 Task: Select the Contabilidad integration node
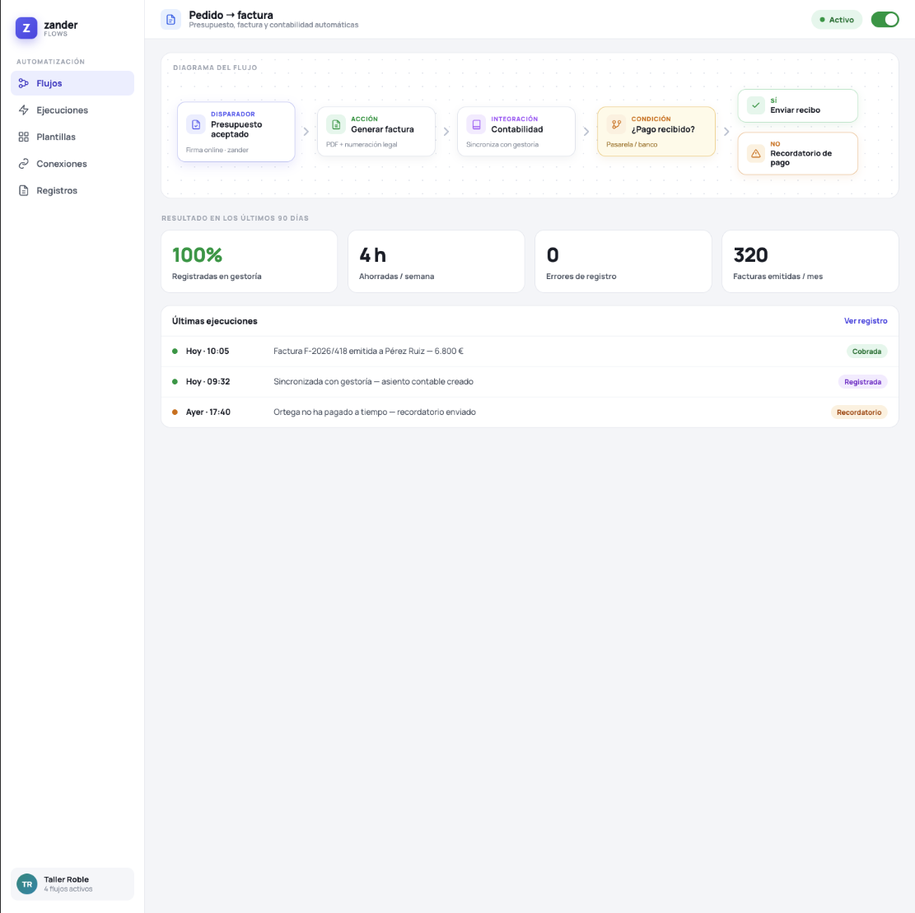tap(516, 131)
